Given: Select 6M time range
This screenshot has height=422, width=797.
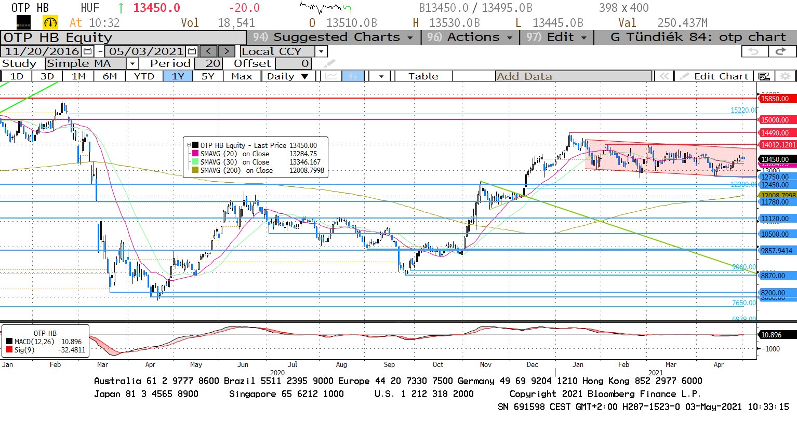Looking at the screenshot, I should click(x=110, y=76).
